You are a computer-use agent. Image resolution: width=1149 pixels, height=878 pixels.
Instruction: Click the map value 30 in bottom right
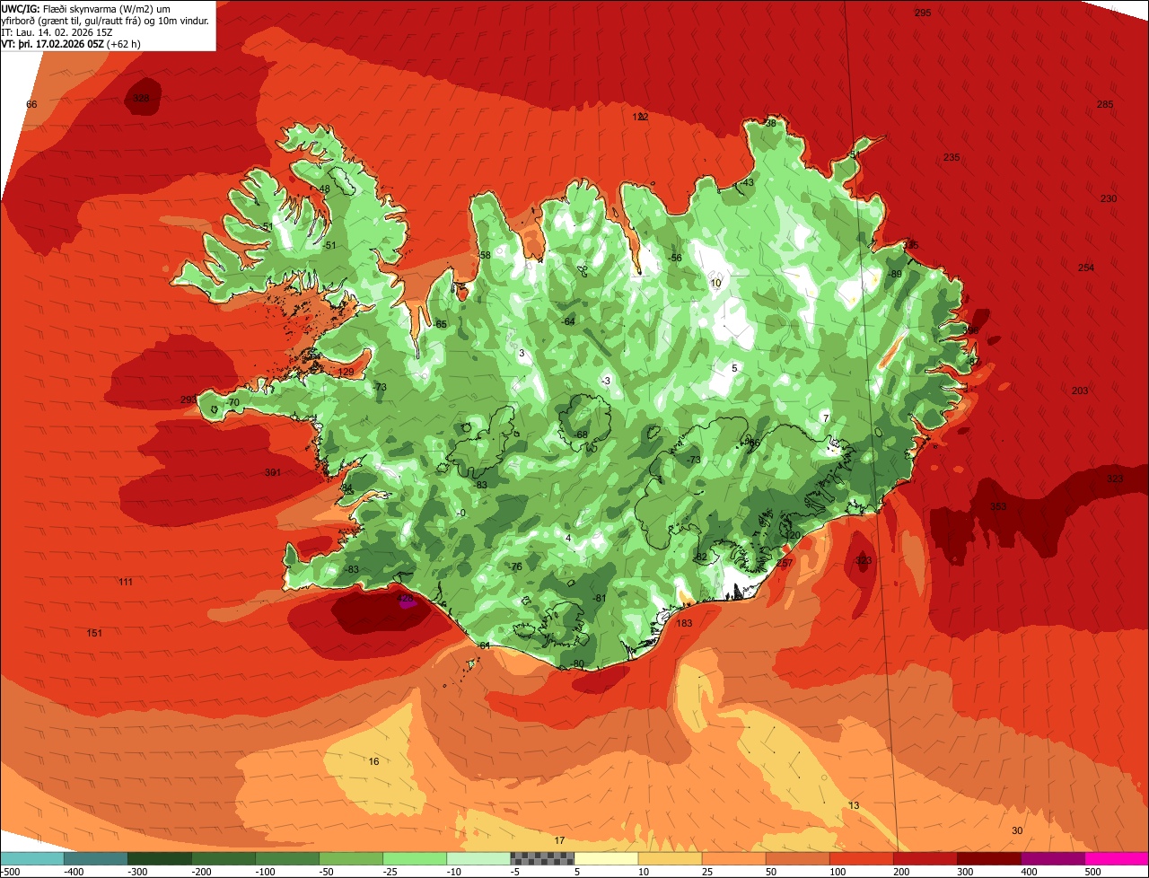(1017, 831)
